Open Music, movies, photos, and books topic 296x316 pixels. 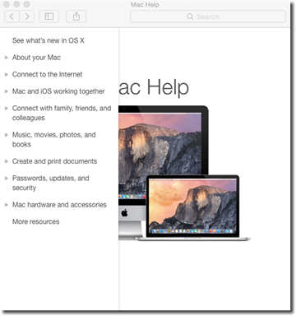54,140
